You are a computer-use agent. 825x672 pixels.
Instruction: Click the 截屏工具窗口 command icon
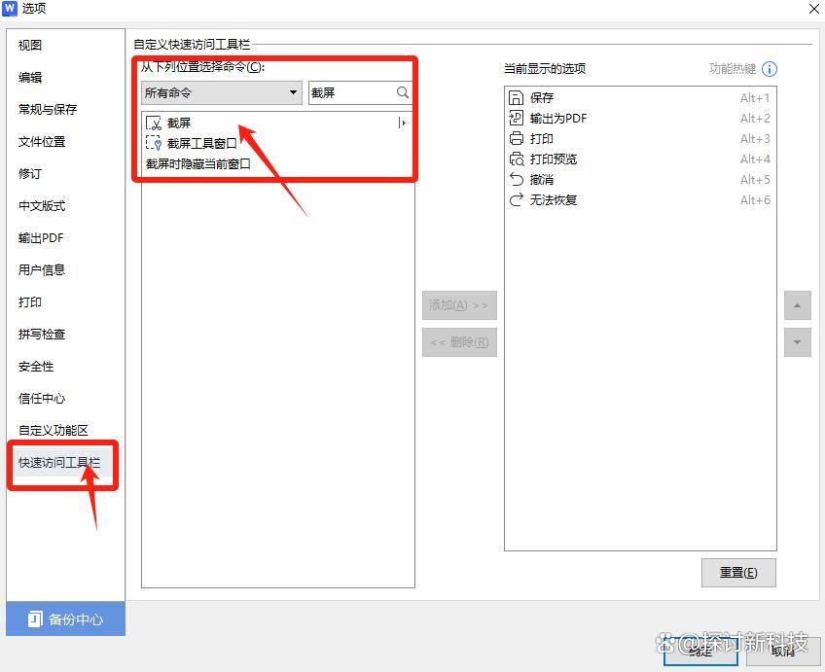click(x=153, y=144)
